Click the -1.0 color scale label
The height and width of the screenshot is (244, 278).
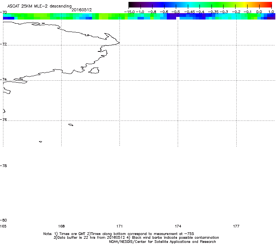point(140,12)
